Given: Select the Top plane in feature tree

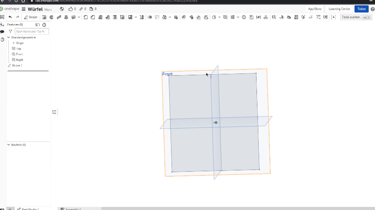Looking at the screenshot, I should click(x=19, y=48).
